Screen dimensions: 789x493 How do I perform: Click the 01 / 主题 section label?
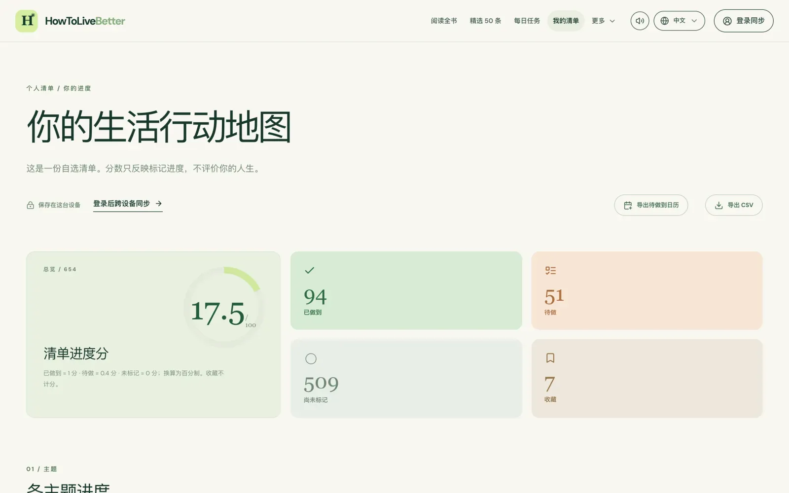tap(42, 469)
